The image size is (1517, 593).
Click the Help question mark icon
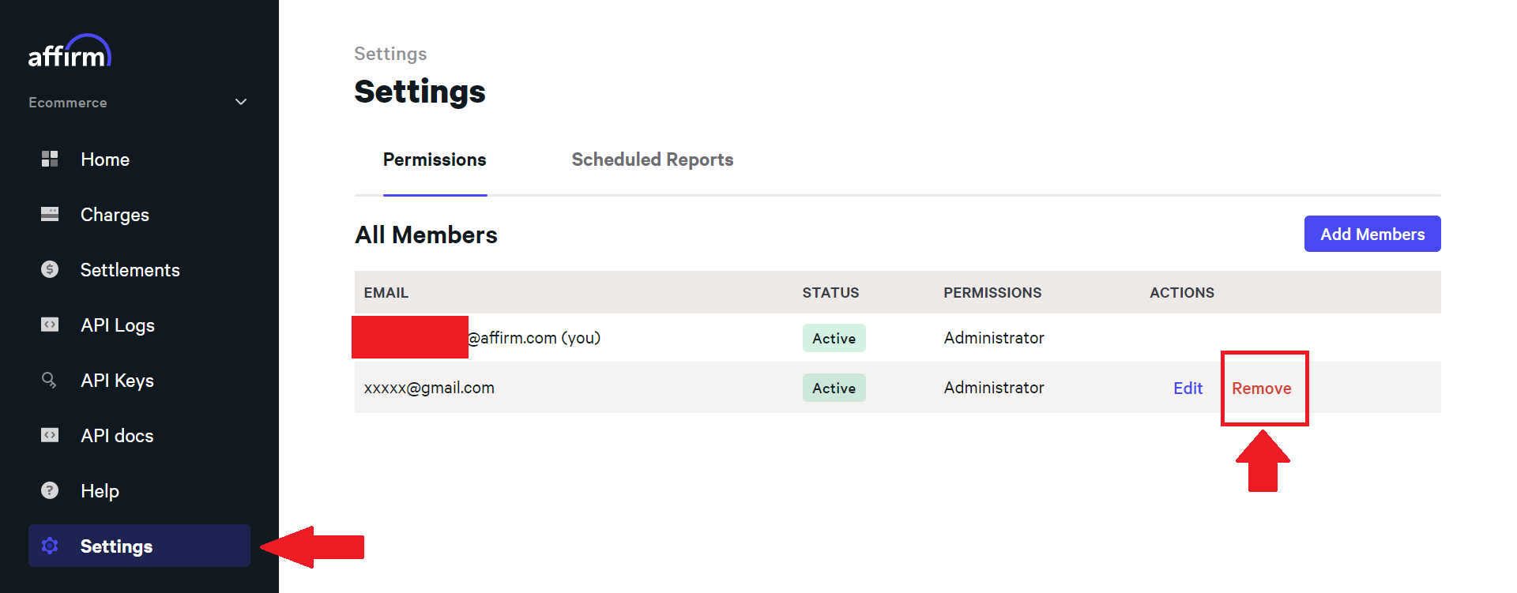[50, 490]
